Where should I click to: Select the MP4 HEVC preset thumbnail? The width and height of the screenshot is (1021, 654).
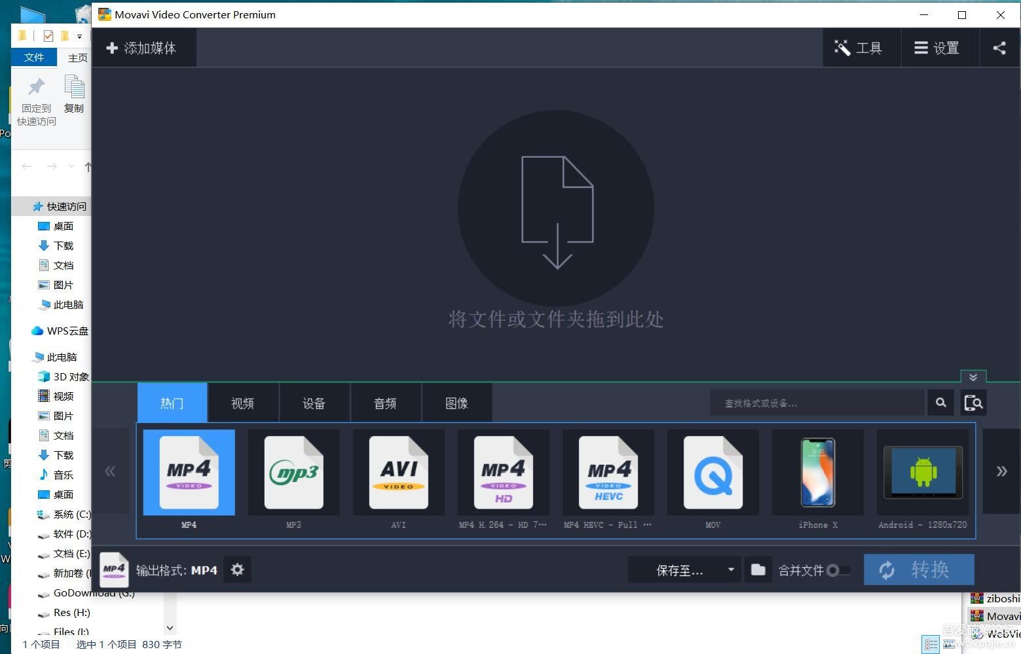(607, 473)
